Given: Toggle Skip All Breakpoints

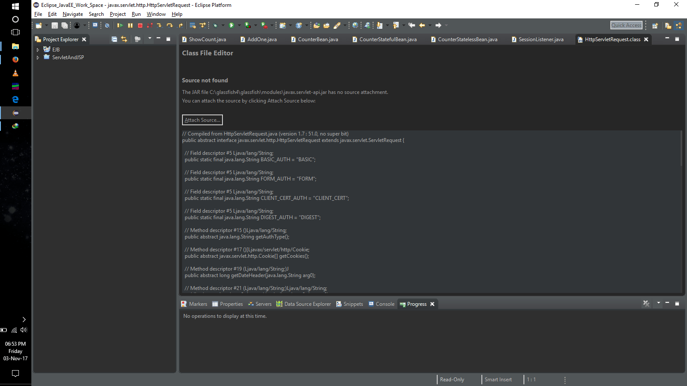Looking at the screenshot, I should (107, 25).
